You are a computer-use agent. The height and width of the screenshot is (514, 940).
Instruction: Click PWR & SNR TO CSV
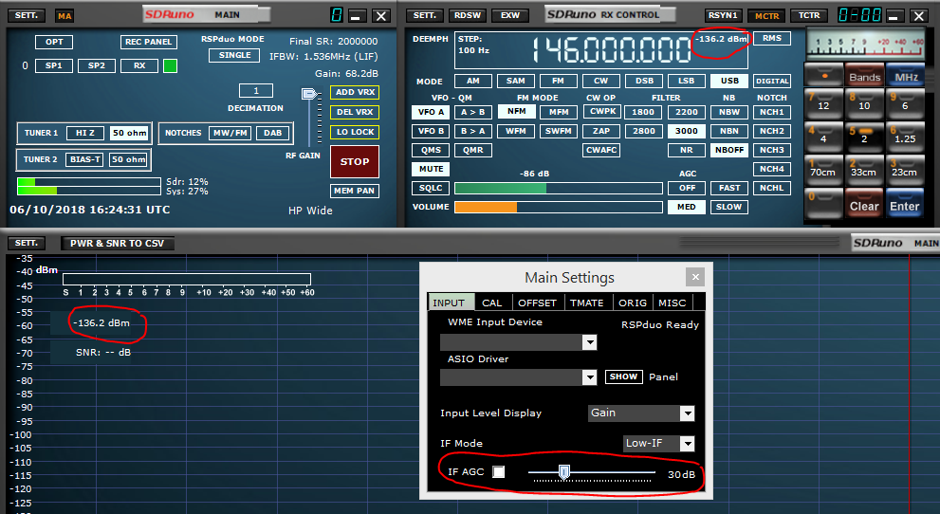pos(117,243)
